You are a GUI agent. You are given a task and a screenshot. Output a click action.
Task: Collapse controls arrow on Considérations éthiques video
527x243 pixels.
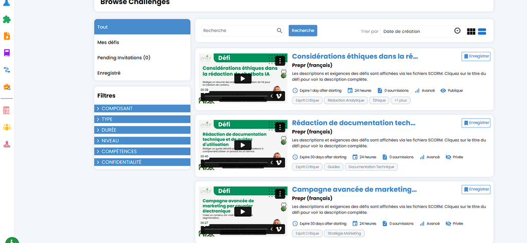click(272, 96)
